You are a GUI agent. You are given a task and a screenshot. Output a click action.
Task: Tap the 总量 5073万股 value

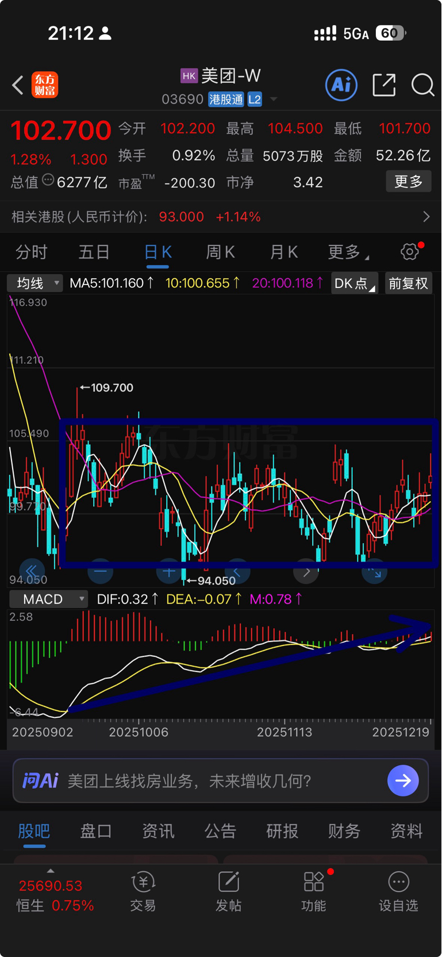[293, 156]
